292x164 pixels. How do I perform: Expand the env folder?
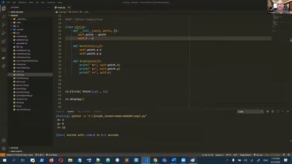tap(18, 33)
